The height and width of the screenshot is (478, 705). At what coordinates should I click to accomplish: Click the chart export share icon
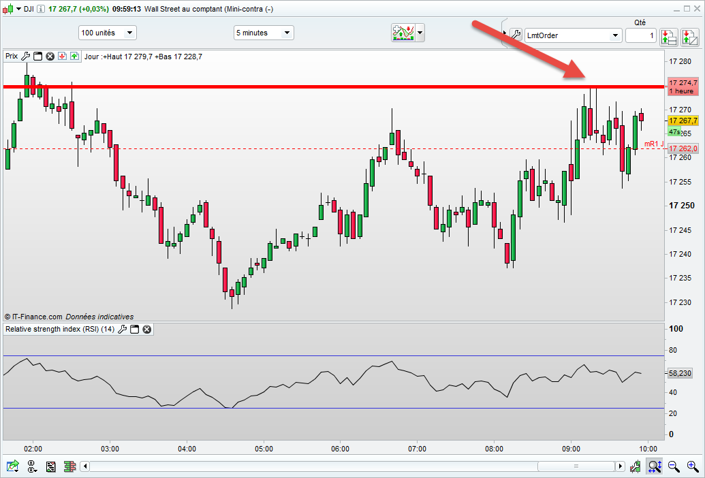click(x=12, y=466)
